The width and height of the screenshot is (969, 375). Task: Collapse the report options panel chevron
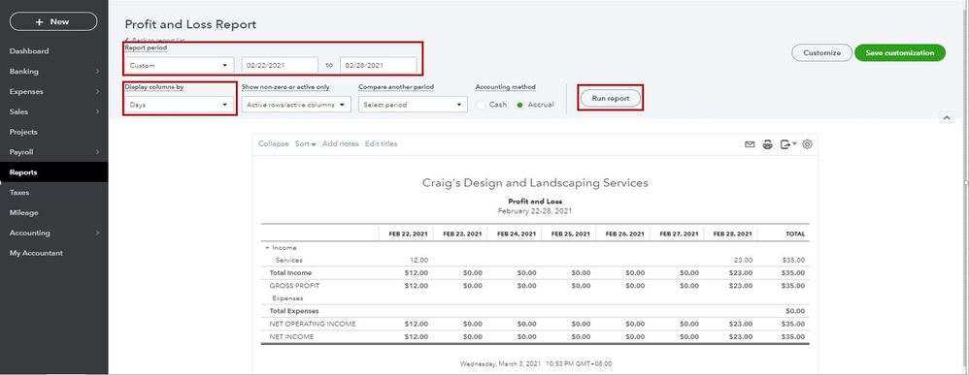(946, 118)
